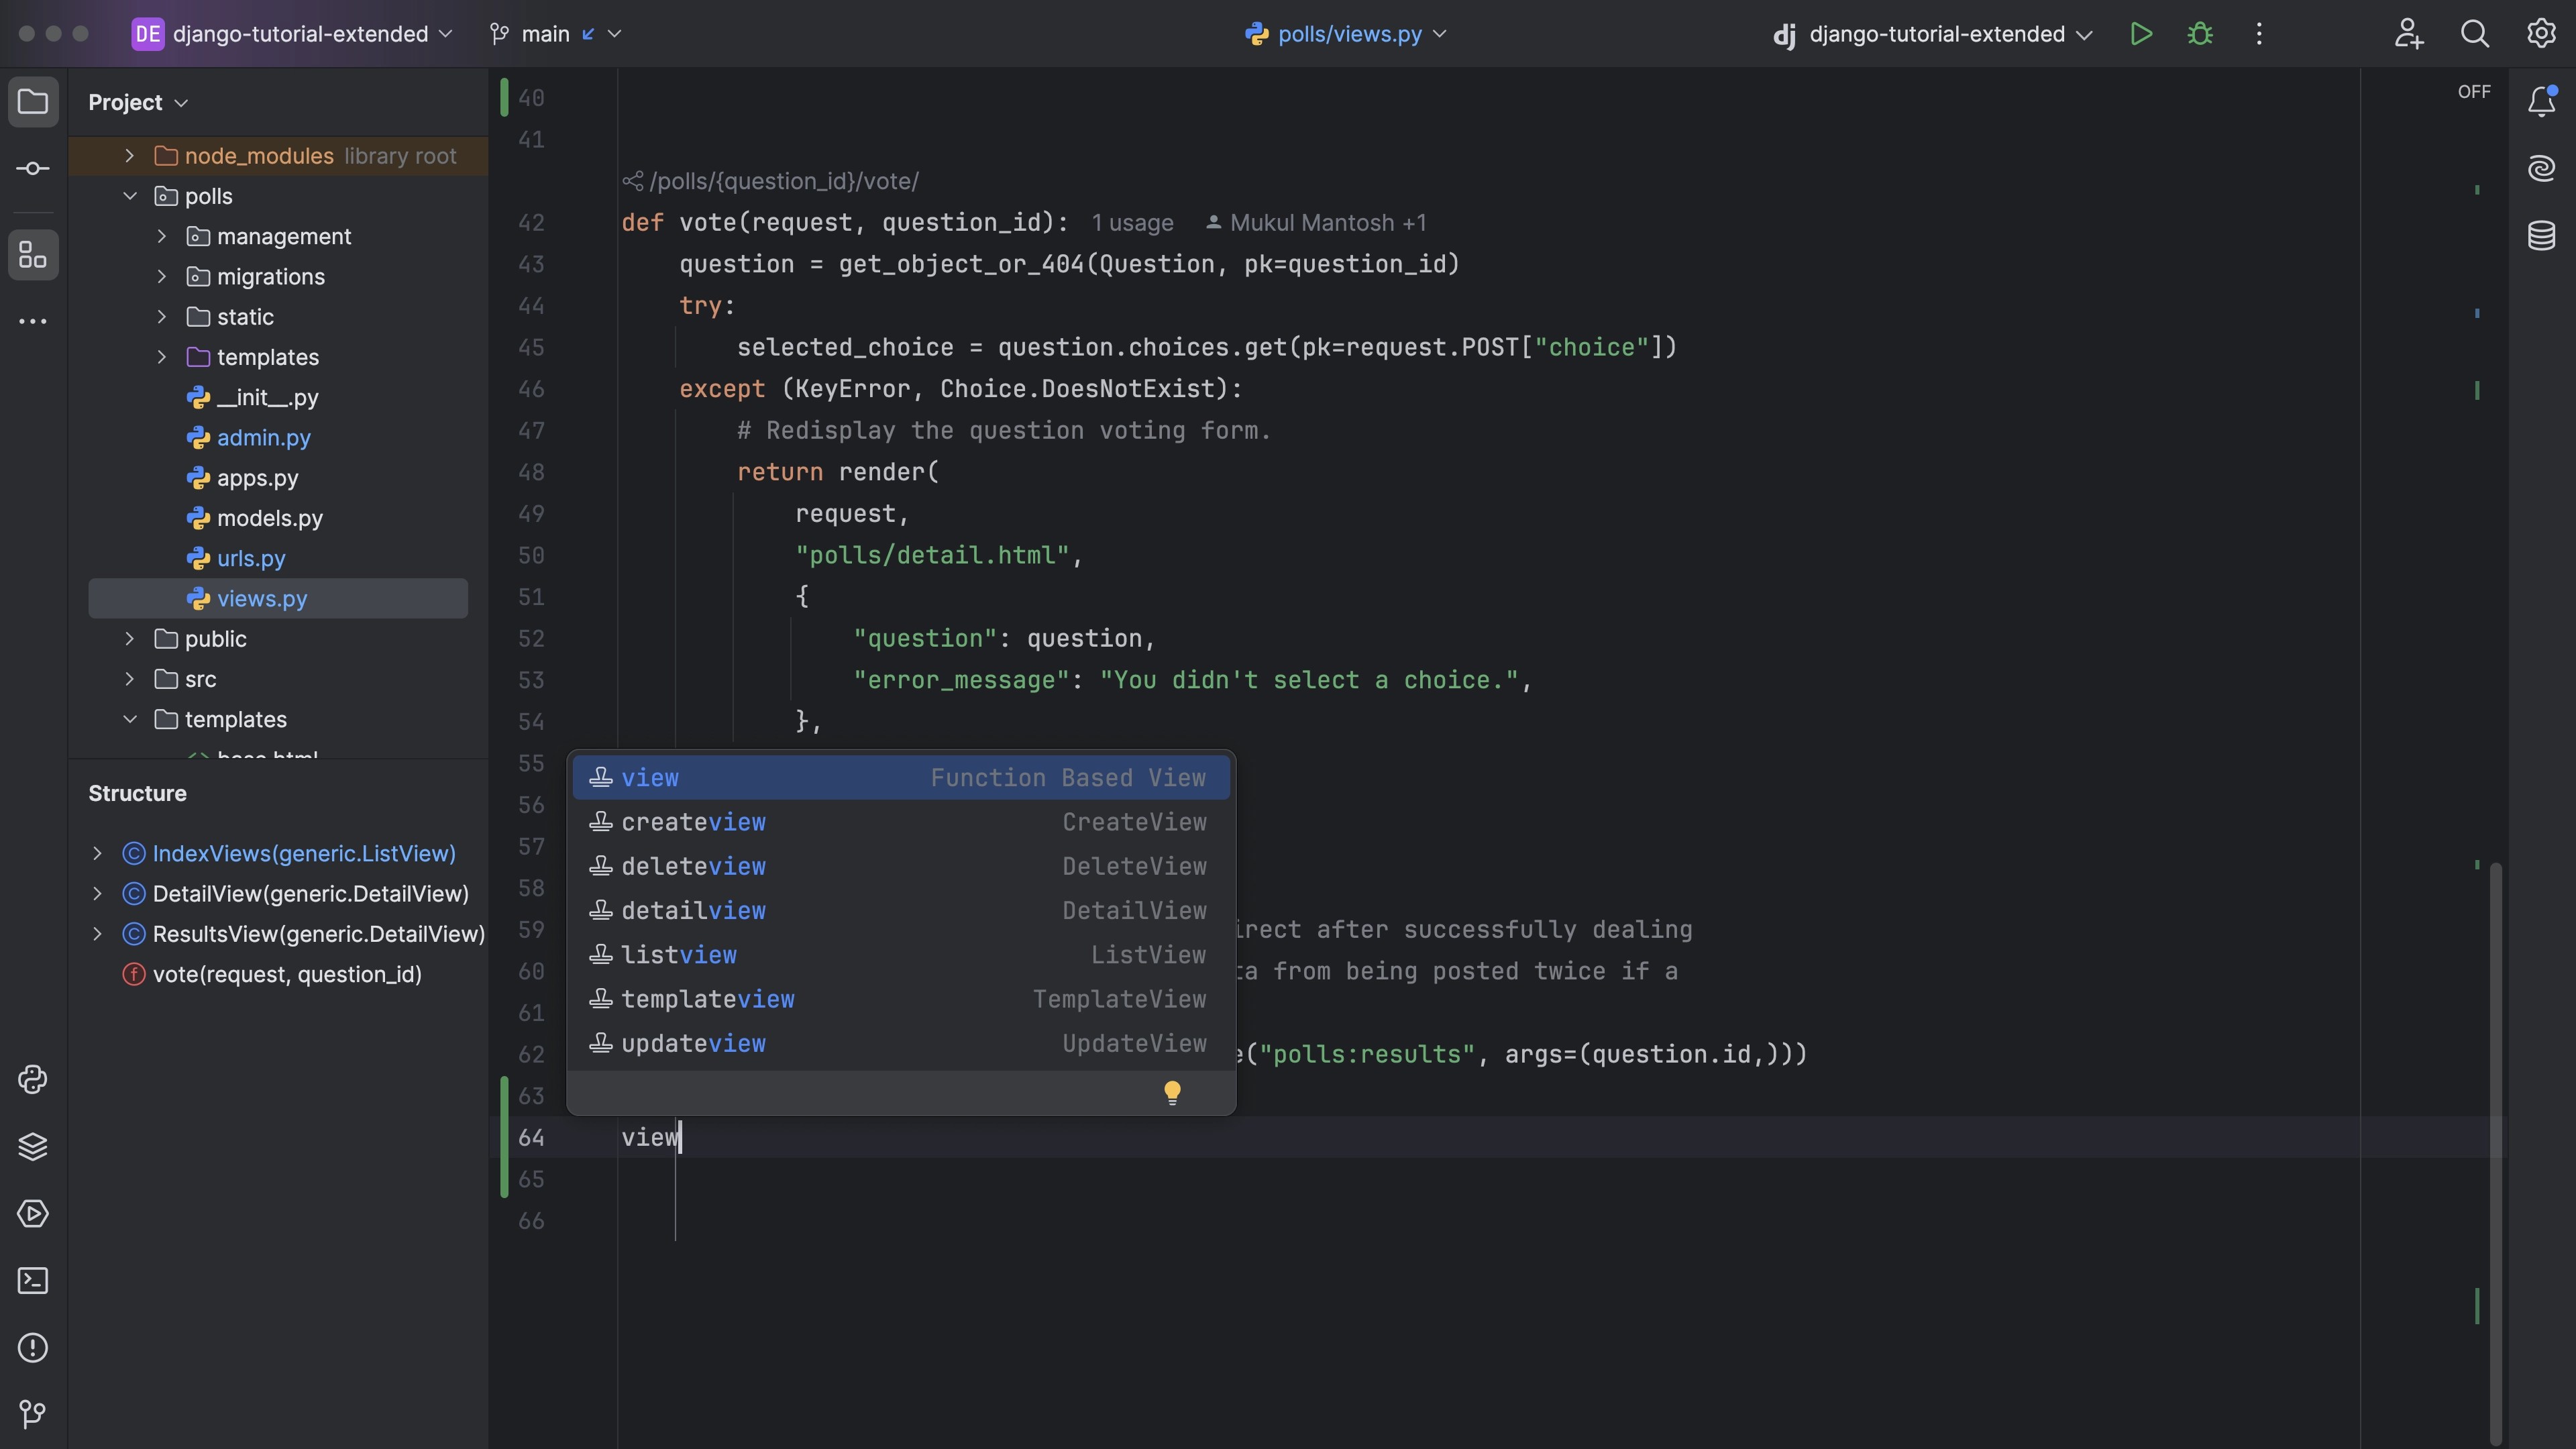Click the Debug bug icon

pos(2199,34)
